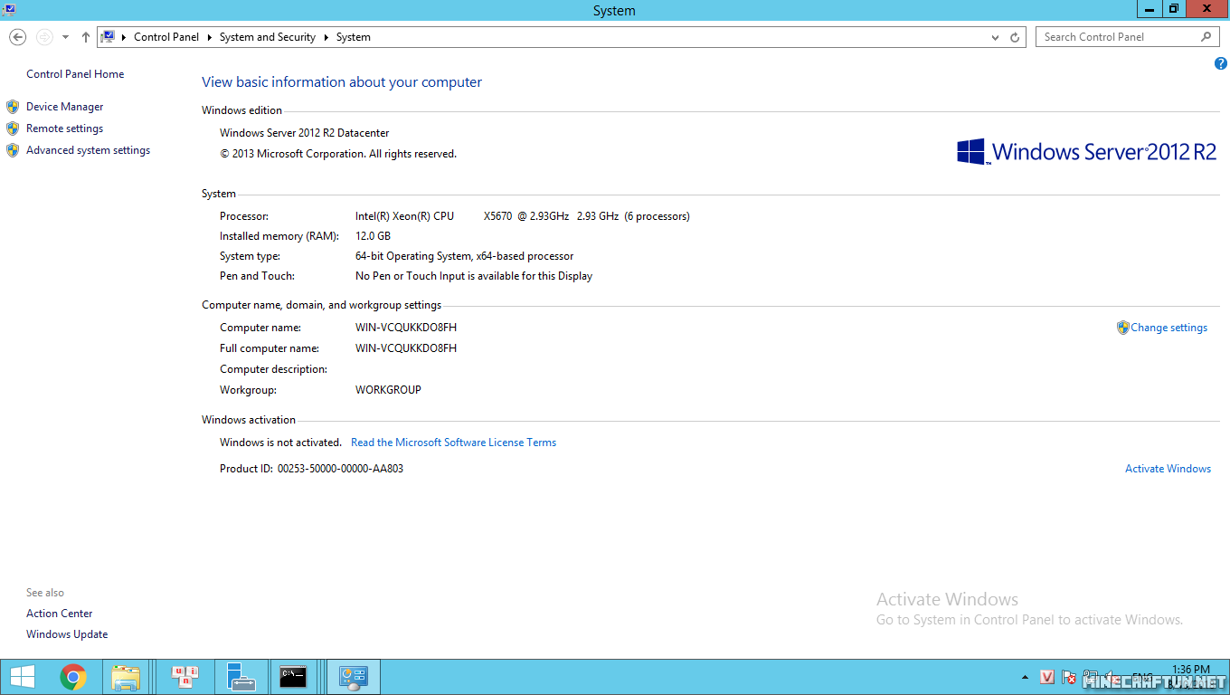Select the System breadcrumb in address bar
This screenshot has height=695, width=1230.
(x=354, y=37)
